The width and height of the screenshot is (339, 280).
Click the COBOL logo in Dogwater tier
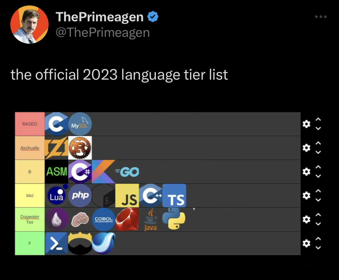point(104,219)
